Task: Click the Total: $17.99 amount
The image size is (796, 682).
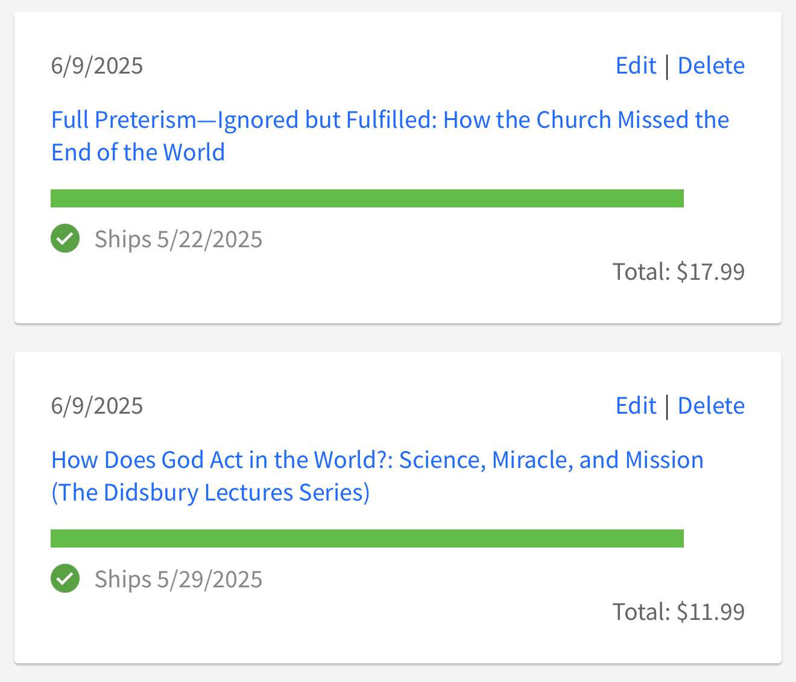Action: point(678,272)
